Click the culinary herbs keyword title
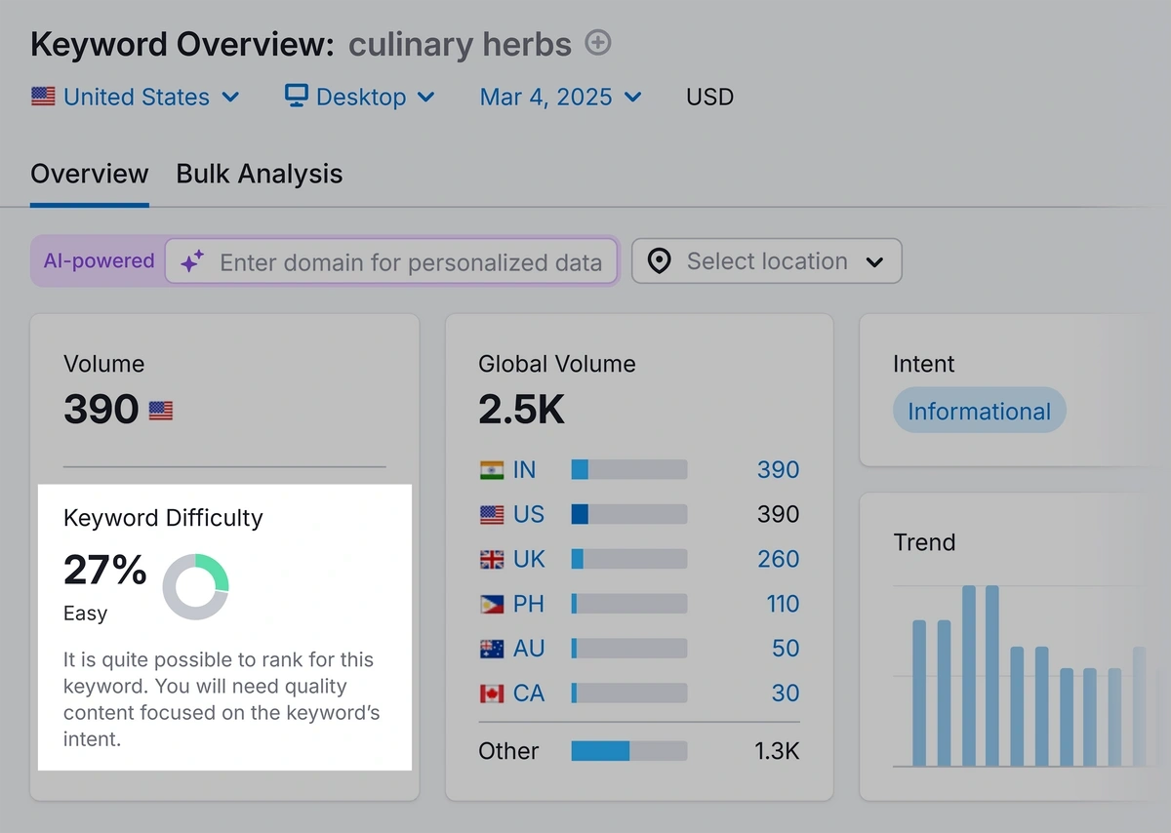The height and width of the screenshot is (833, 1171). point(460,44)
